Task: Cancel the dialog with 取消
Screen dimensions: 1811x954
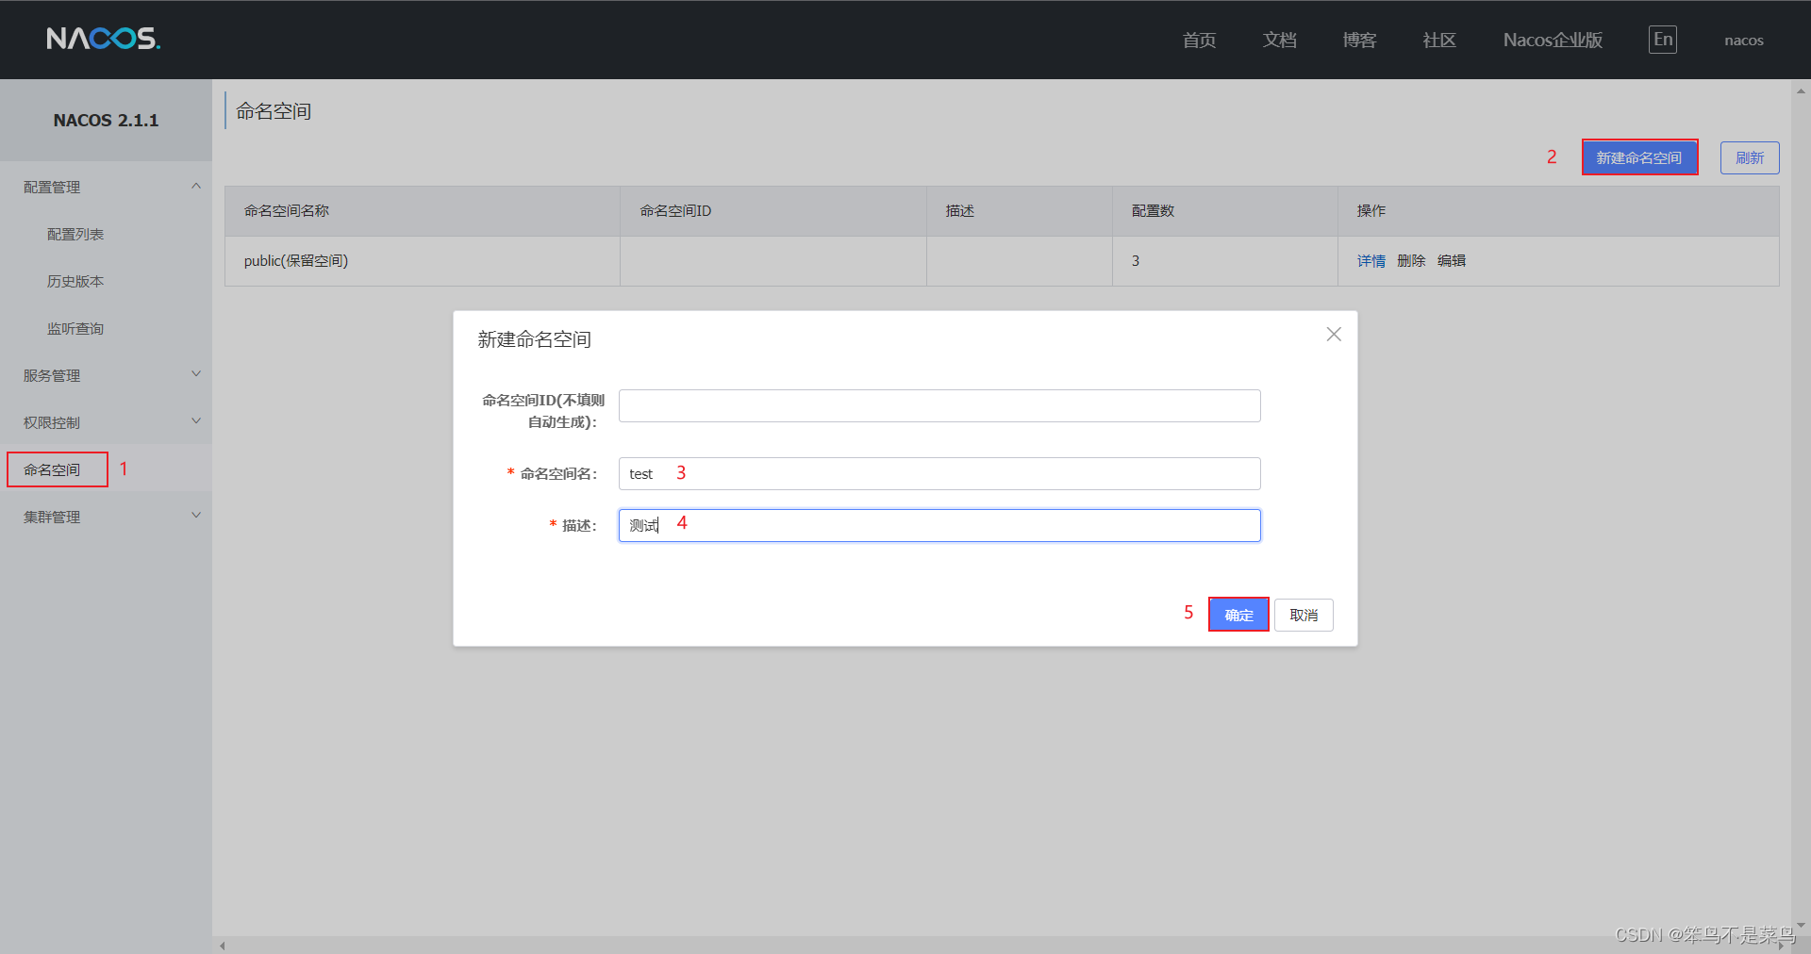Action: (1304, 615)
